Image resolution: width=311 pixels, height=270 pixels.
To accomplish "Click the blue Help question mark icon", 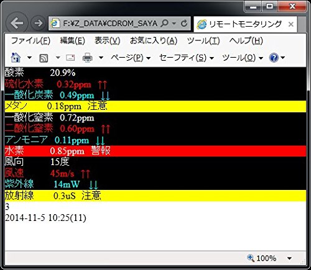I will pyautogui.click(x=274, y=58).
